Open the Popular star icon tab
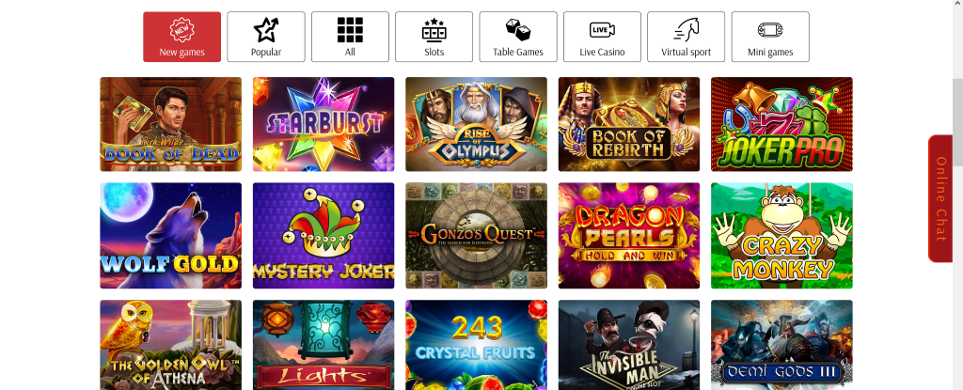The image size is (963, 390). [266, 29]
